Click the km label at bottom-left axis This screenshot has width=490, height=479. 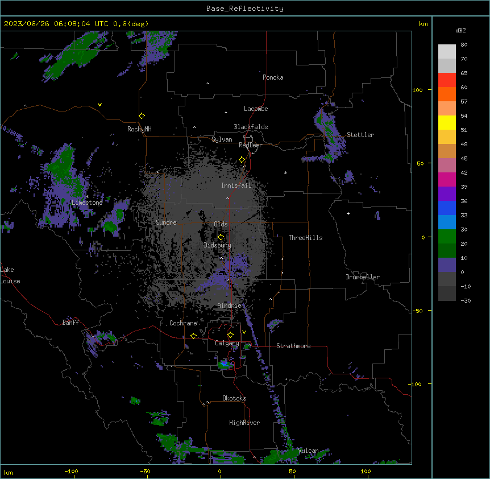tap(9, 472)
